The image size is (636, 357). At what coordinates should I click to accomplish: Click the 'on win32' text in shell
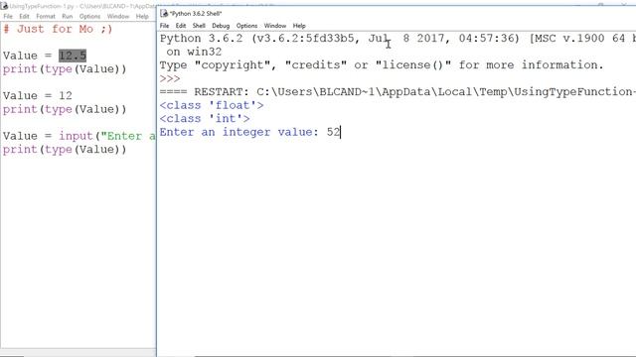tap(194, 52)
